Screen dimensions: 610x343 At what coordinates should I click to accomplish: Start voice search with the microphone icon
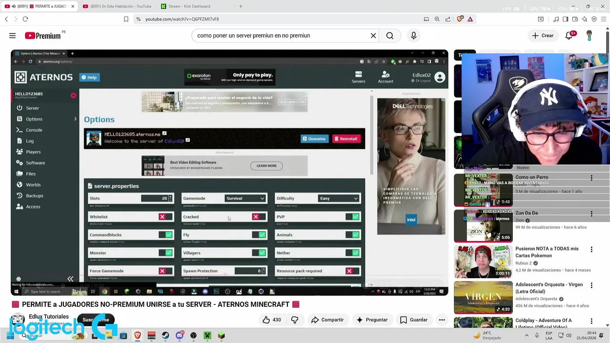pyautogui.click(x=413, y=36)
